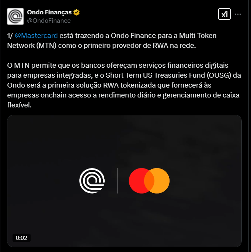Image resolution: width=251 pixels, height=252 pixels.
Task: Click the white Ondo logo in video
Action: click(92, 181)
